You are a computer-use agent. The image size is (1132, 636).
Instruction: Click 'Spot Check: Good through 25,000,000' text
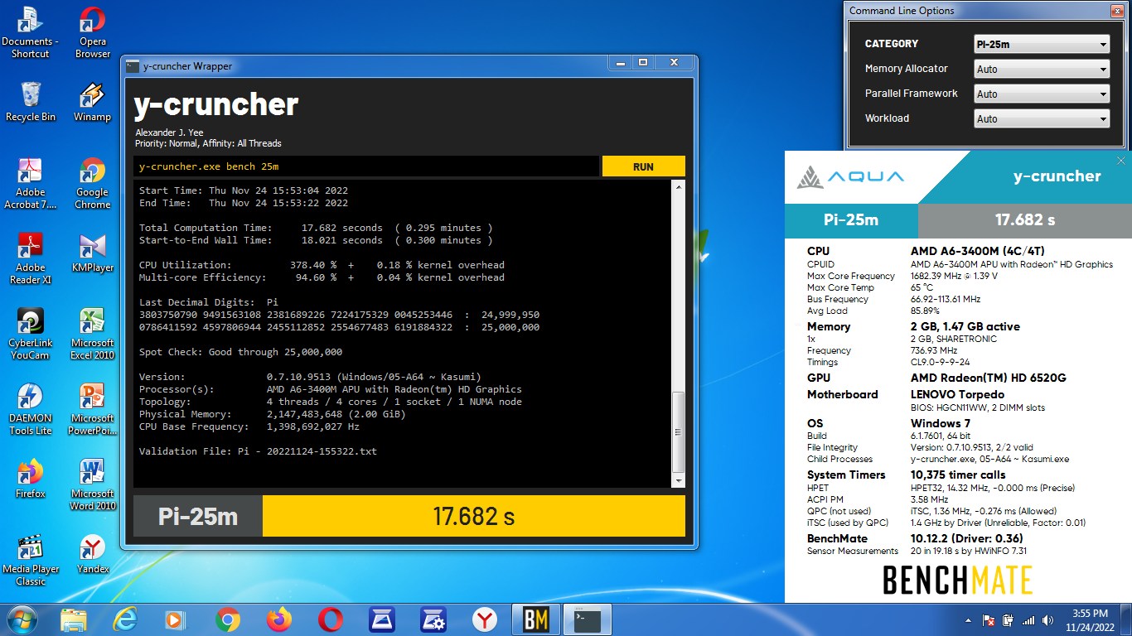240,352
